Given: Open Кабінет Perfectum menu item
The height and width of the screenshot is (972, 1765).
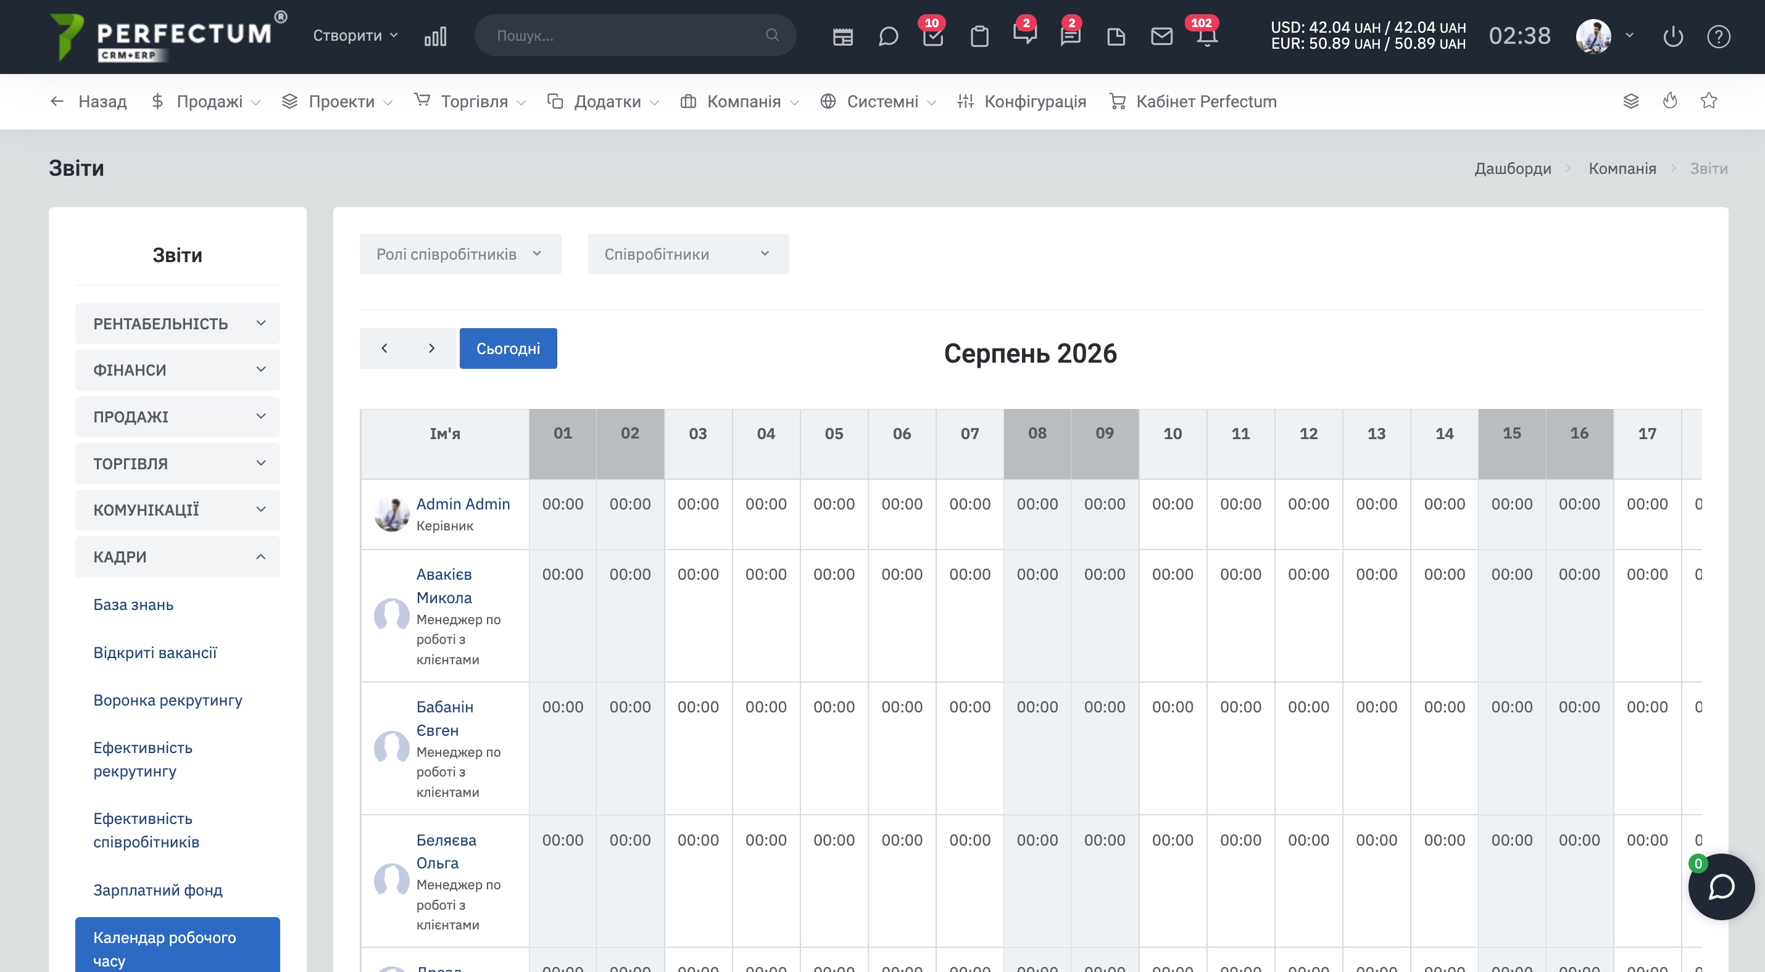Looking at the screenshot, I should point(1193,101).
